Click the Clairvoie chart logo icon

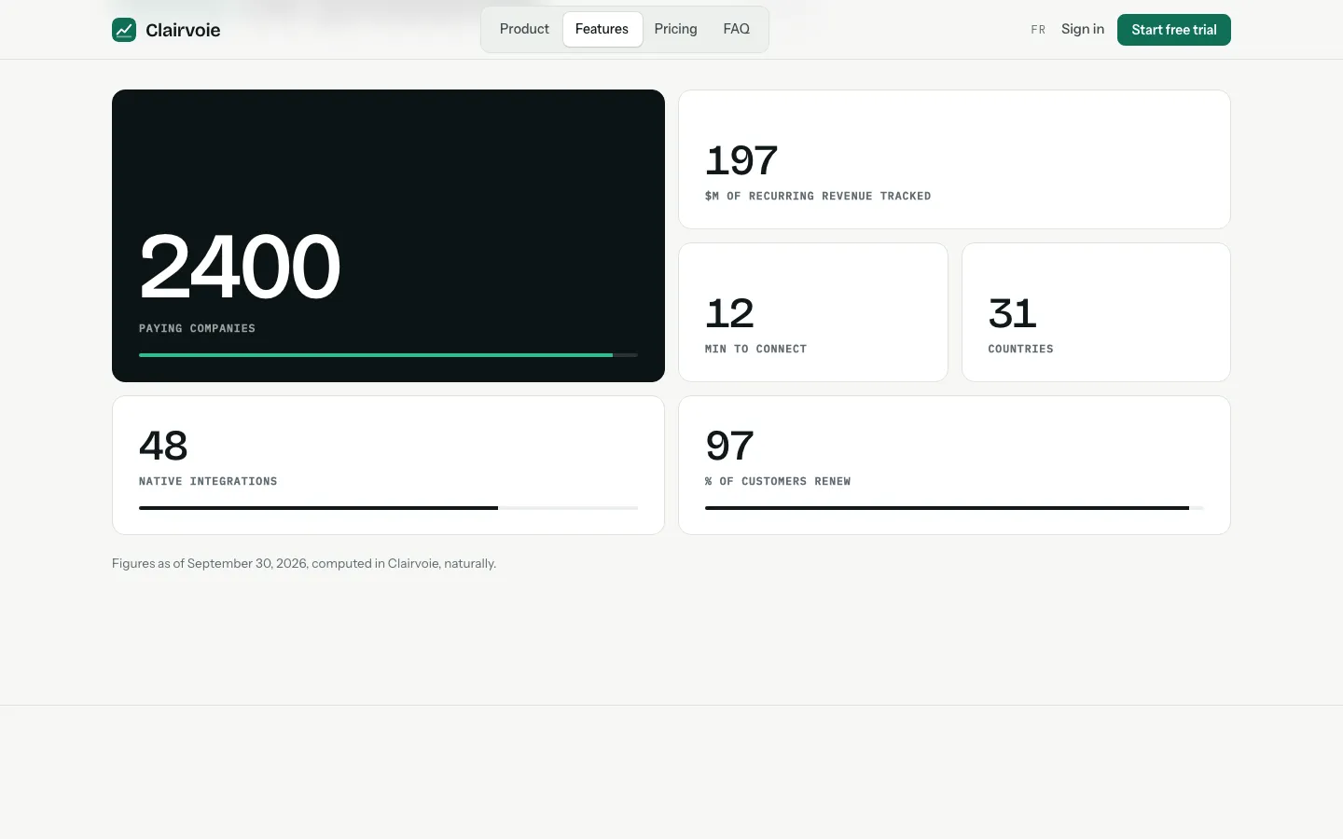[x=124, y=30]
